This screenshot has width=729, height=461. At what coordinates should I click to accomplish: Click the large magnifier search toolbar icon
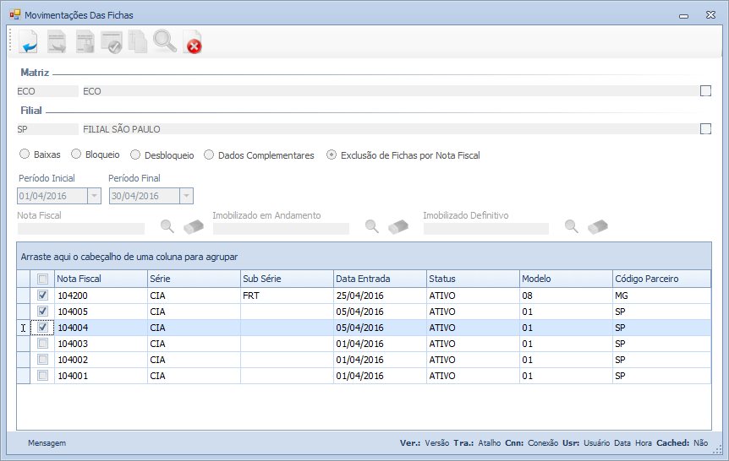click(x=165, y=41)
